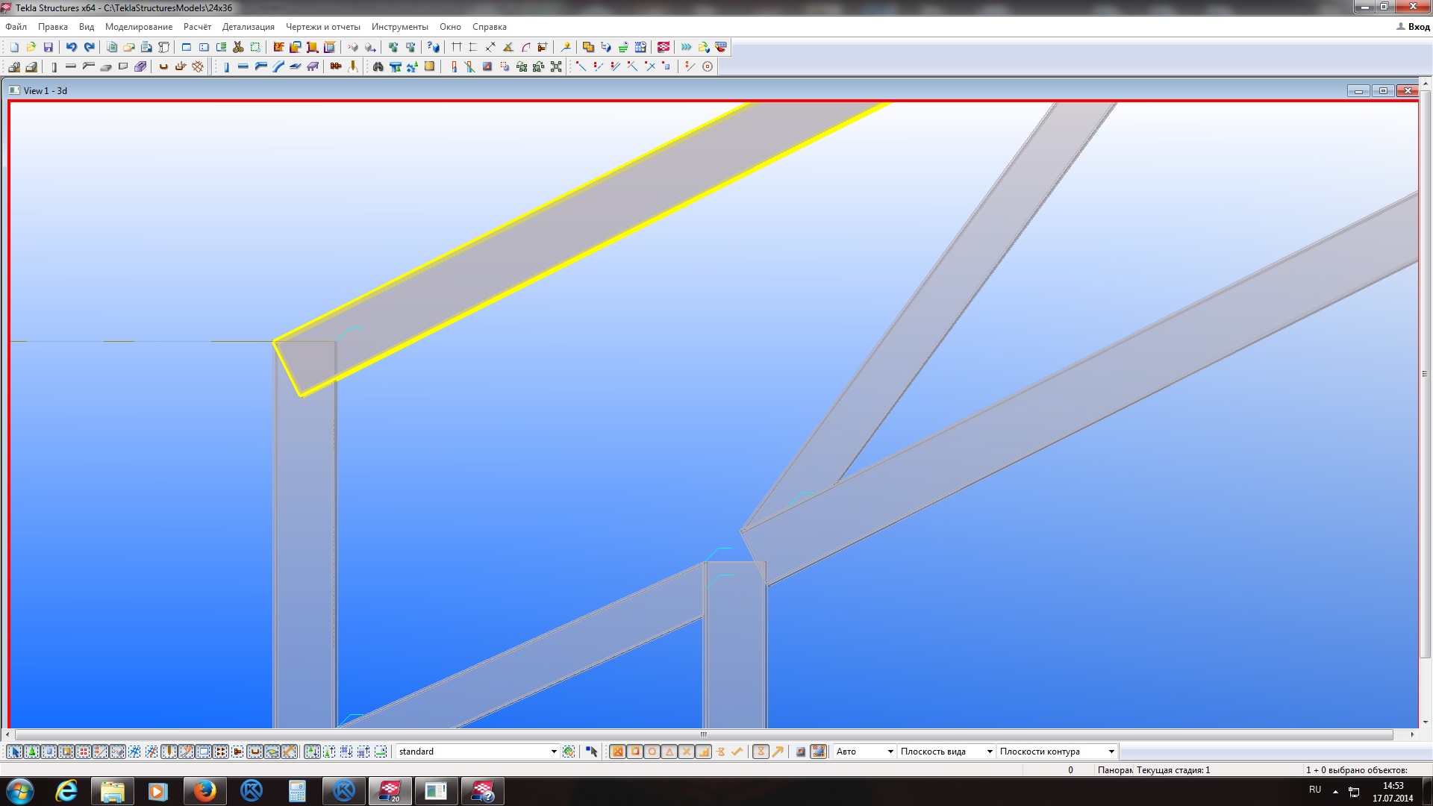Viewport: 1433px width, 806px height.
Task: Click the Undo arrow icon
Action: tap(71, 47)
